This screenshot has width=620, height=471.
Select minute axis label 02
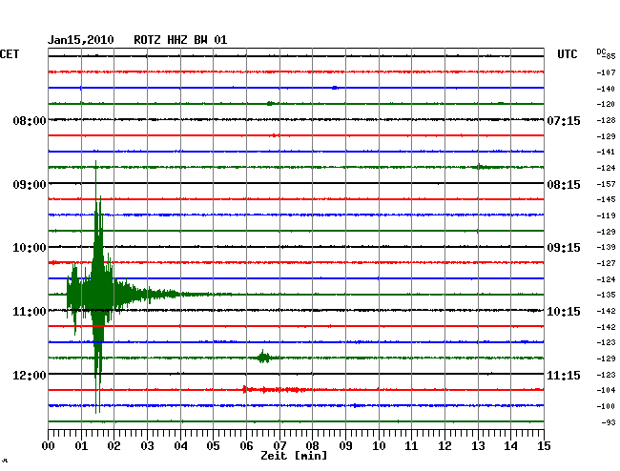pyautogui.click(x=114, y=446)
